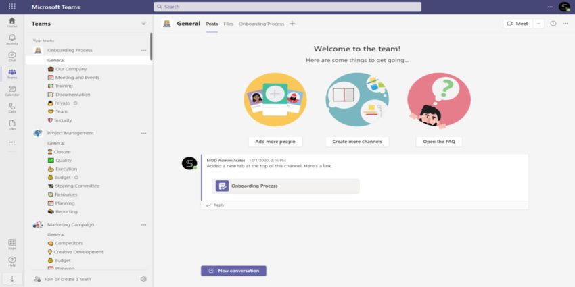Viewport: 575px width, 287px height.
Task: Open the Help question mark icon
Action: point(12,261)
